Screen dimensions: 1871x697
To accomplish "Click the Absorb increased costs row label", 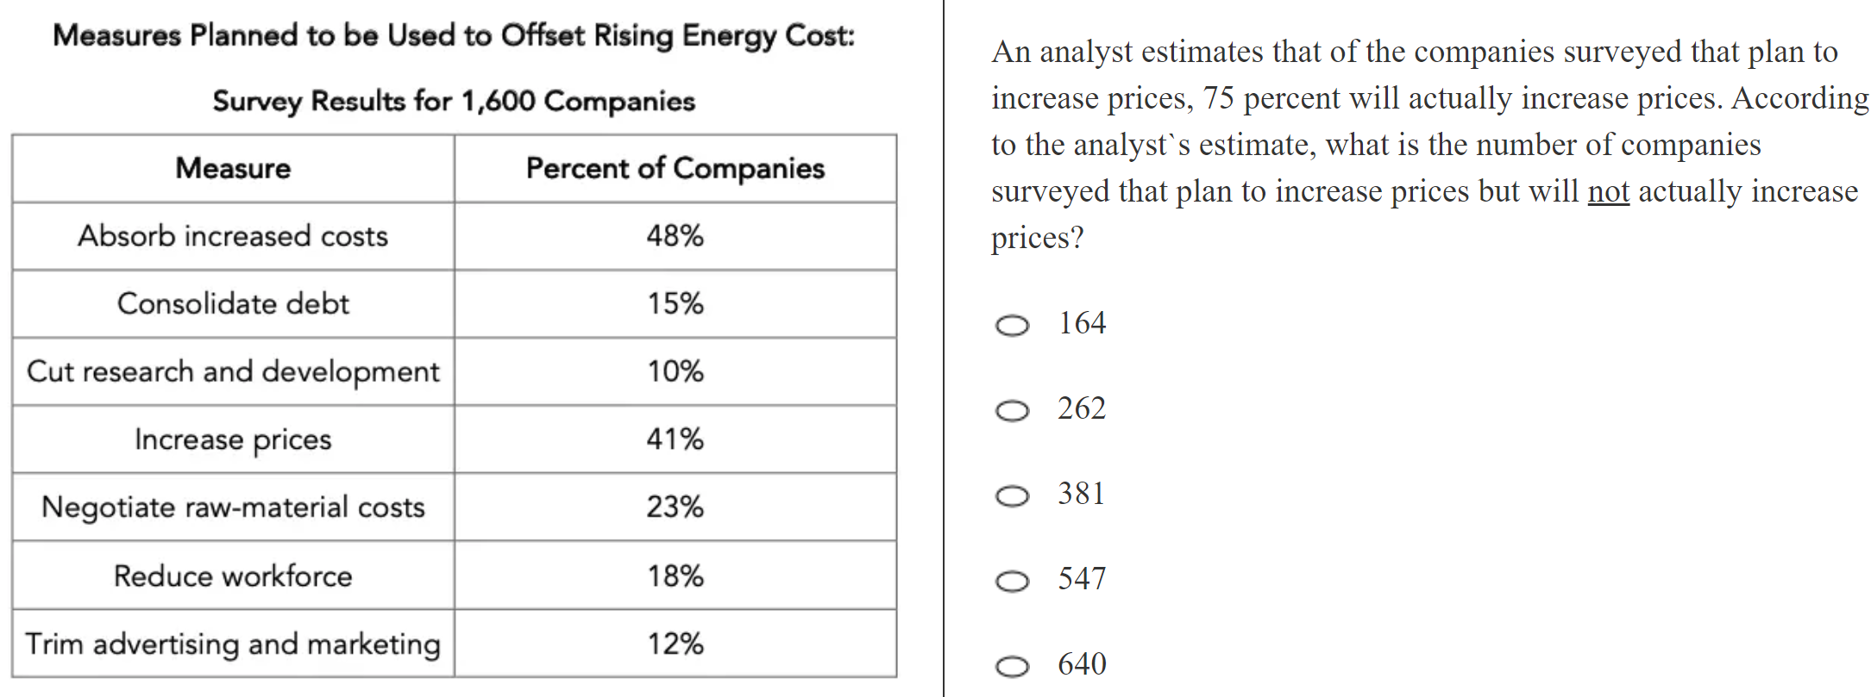I will click(x=233, y=236).
